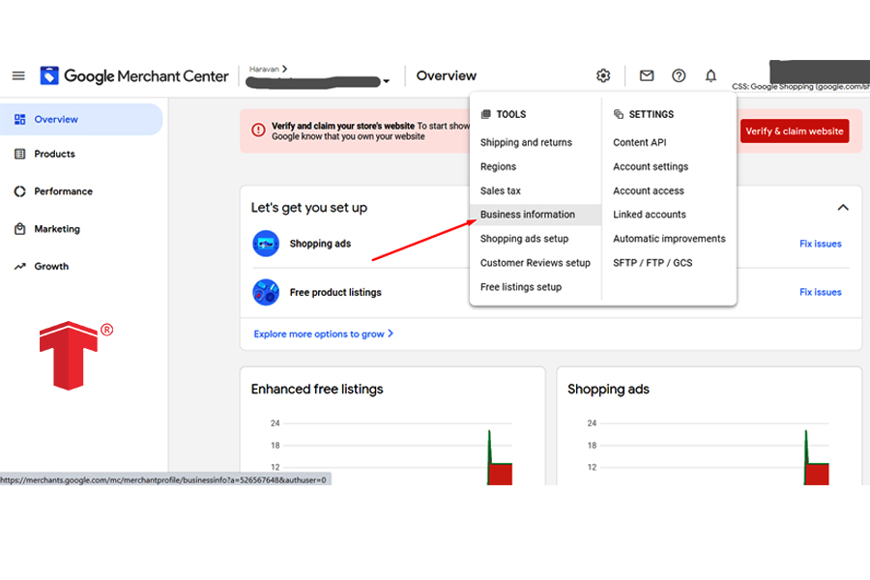Select Shopping ads setup menu item
This screenshot has height=580, width=870.
tap(524, 239)
